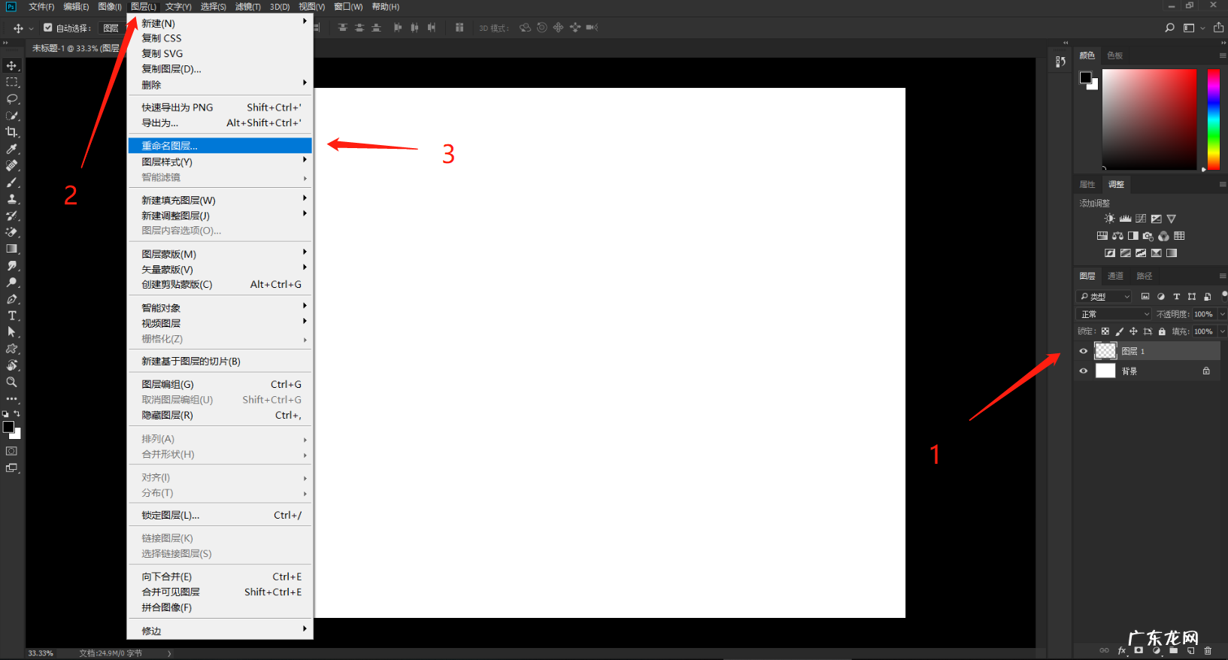Toggle the 自动选择 checkbox
This screenshot has height=660, width=1228.
coord(48,28)
